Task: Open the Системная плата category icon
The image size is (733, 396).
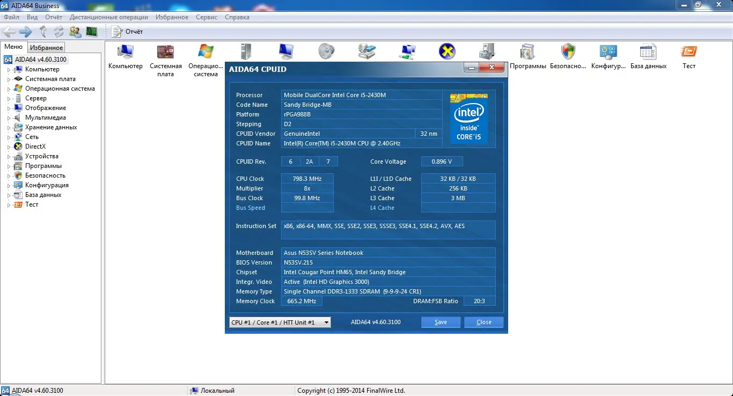Action: point(166,51)
